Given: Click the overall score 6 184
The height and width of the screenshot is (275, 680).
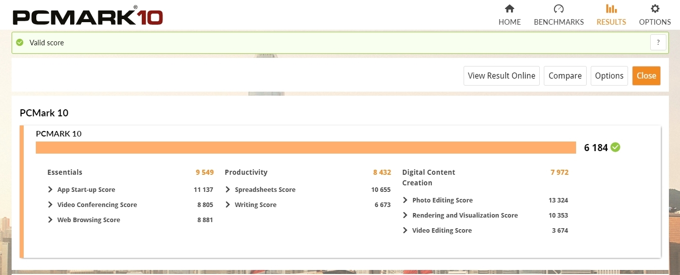Looking at the screenshot, I should click(x=596, y=148).
